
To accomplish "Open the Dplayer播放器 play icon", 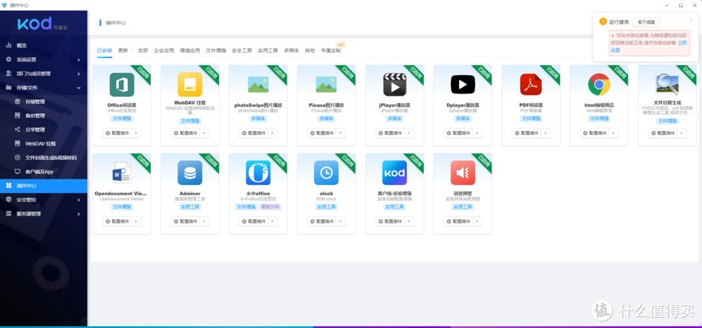I will tap(463, 84).
